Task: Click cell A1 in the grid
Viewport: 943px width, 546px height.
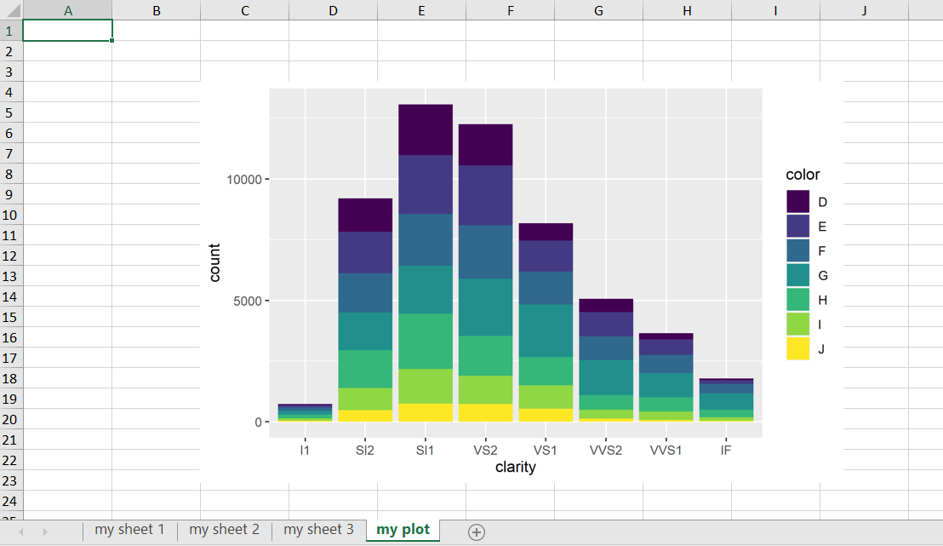Action: tap(67, 30)
